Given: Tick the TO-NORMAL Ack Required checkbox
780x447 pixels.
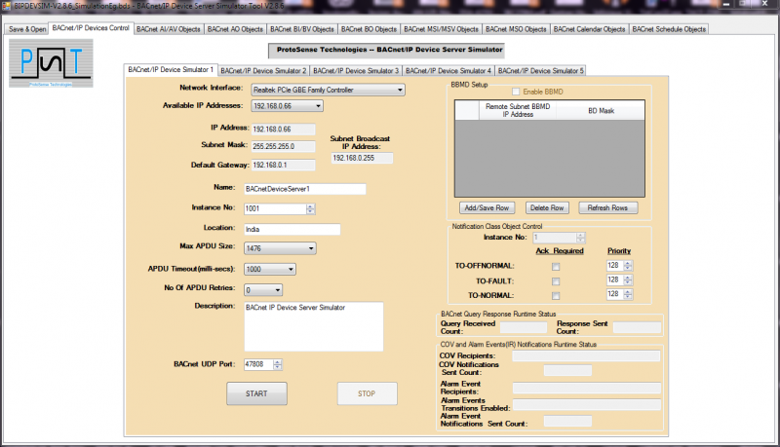Looking at the screenshot, I should coord(555,294).
